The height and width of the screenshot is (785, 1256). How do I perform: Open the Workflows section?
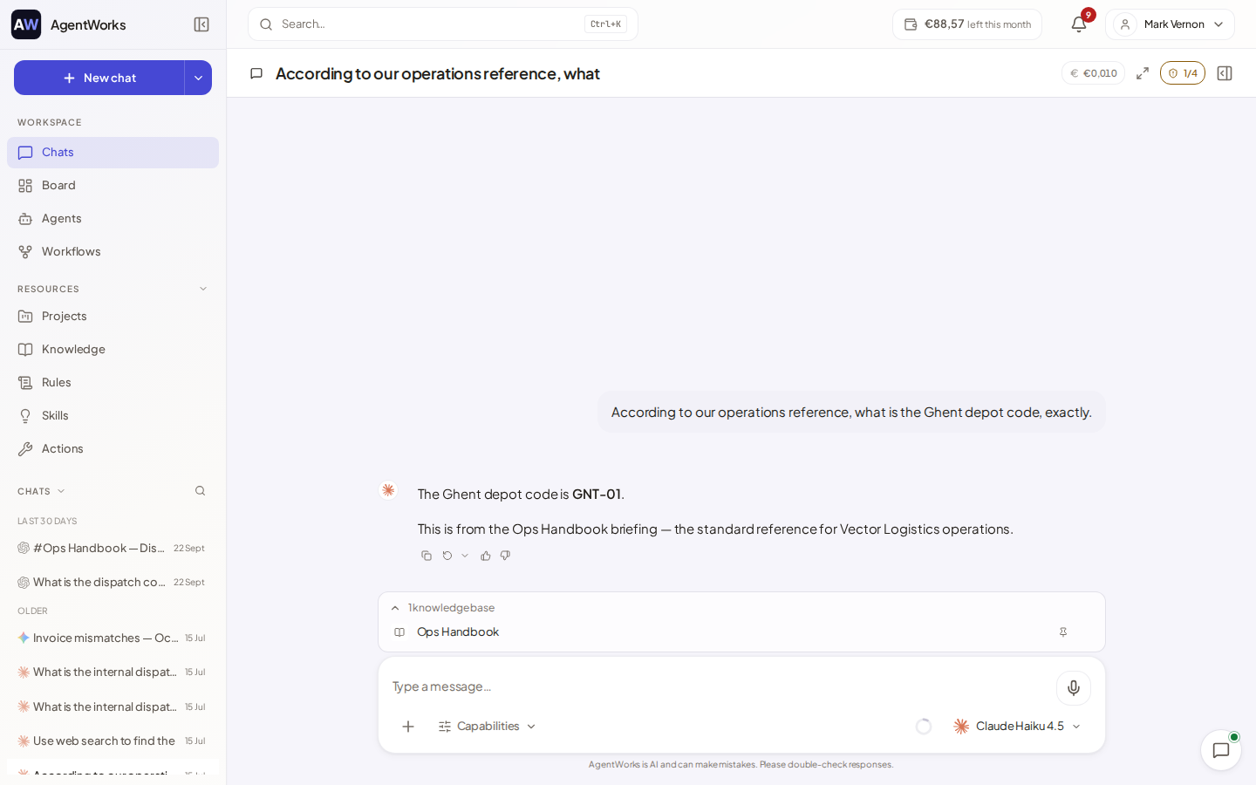click(x=113, y=252)
